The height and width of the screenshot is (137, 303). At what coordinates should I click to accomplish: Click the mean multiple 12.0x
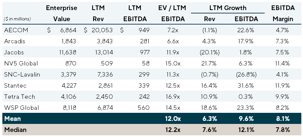[172, 119]
